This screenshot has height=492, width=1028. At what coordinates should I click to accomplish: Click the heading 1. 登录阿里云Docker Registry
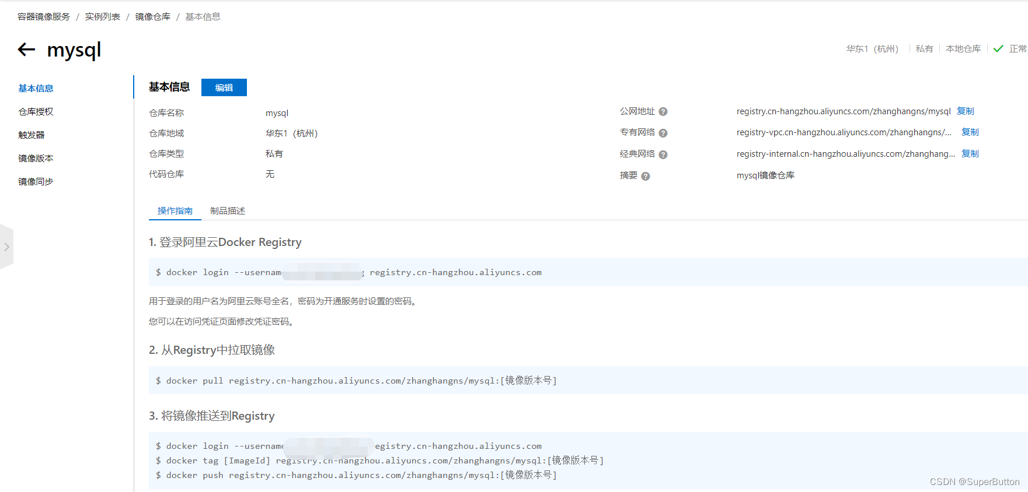[225, 242]
